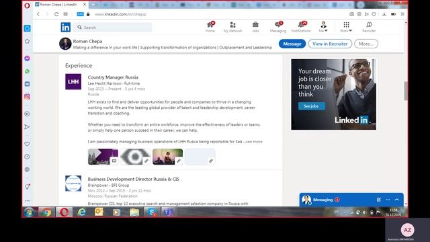Open Facebook Messenger in Opera sidebar
This screenshot has height=242, width=430.
click(x=27, y=58)
